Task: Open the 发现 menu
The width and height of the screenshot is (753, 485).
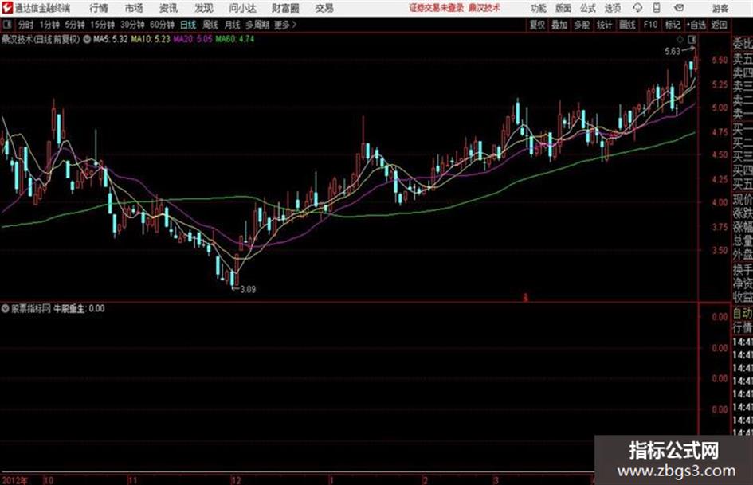Action: pos(204,8)
